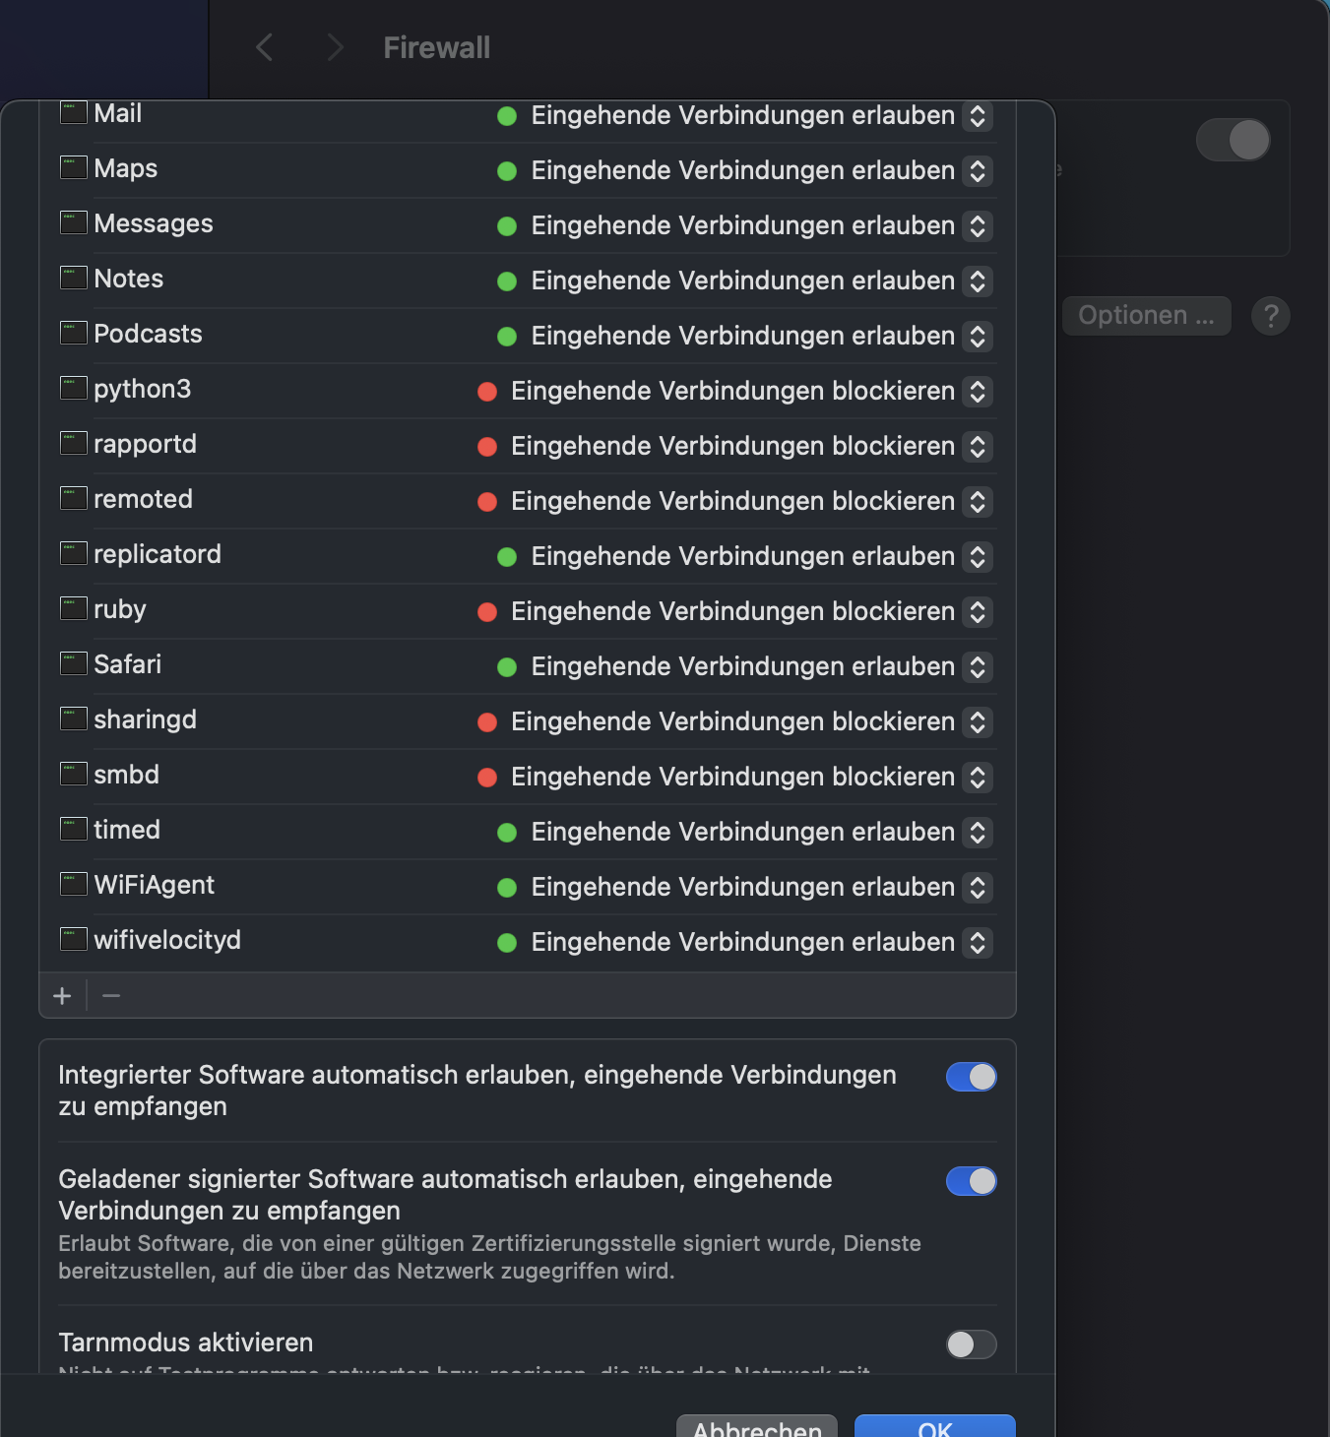
Task: Open the connection dropdown for sharingd
Action: point(977,722)
